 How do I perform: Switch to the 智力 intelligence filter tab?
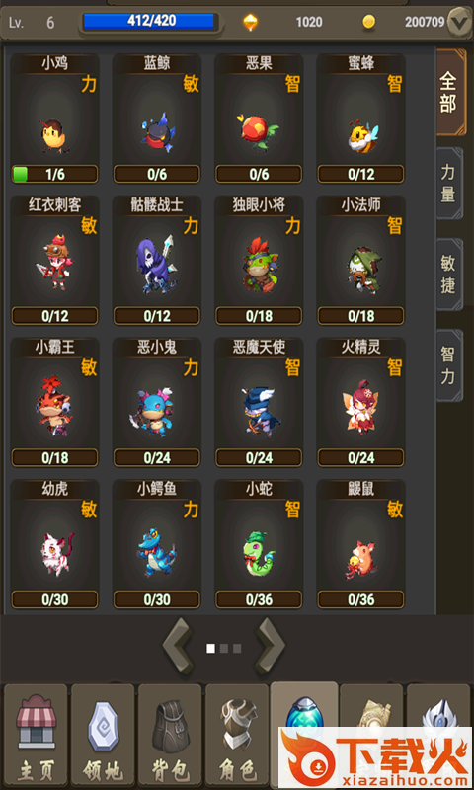click(x=448, y=365)
